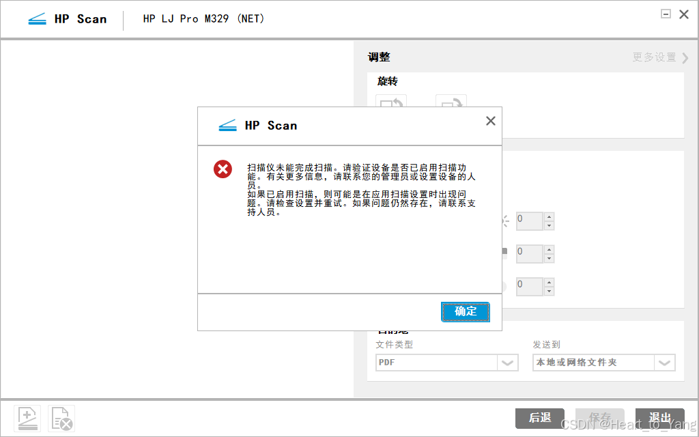This screenshot has height=437, width=699.
Task: Click the 保存 button
Action: pyautogui.click(x=600, y=418)
